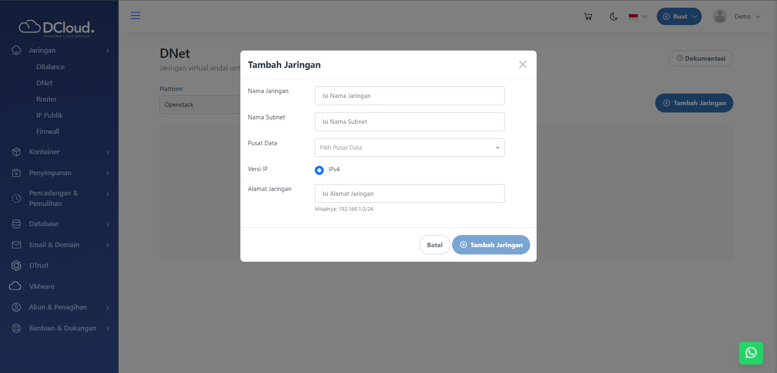Click the DCloud logo

click(56, 28)
